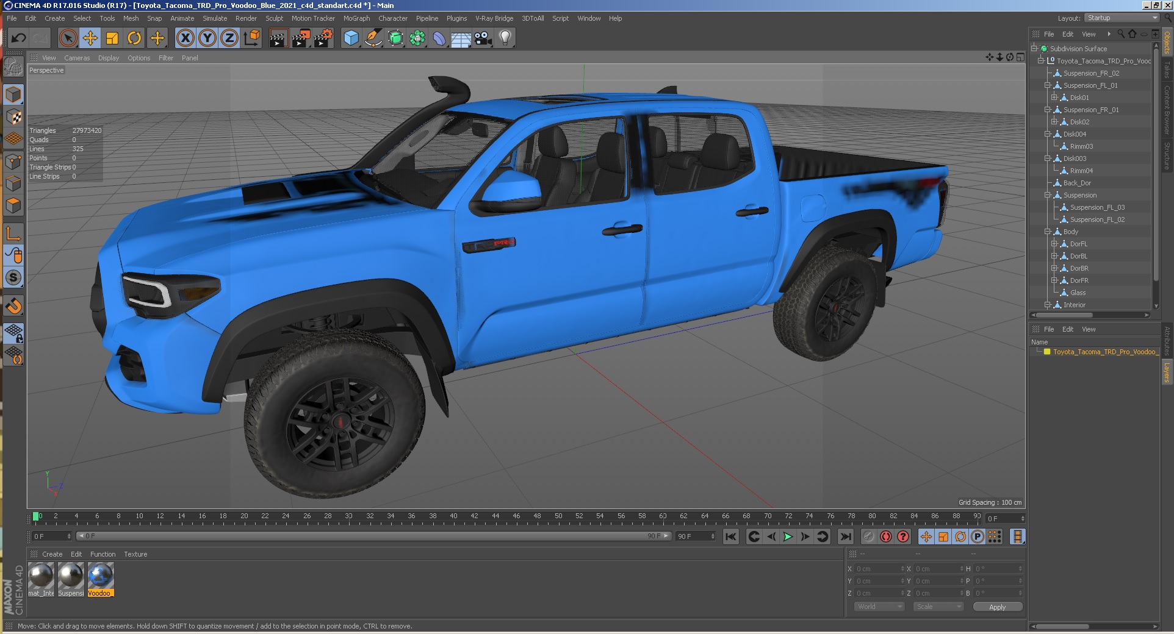Switch to Polygons mode icon
This screenshot has height=634, width=1174.
pos(13,205)
